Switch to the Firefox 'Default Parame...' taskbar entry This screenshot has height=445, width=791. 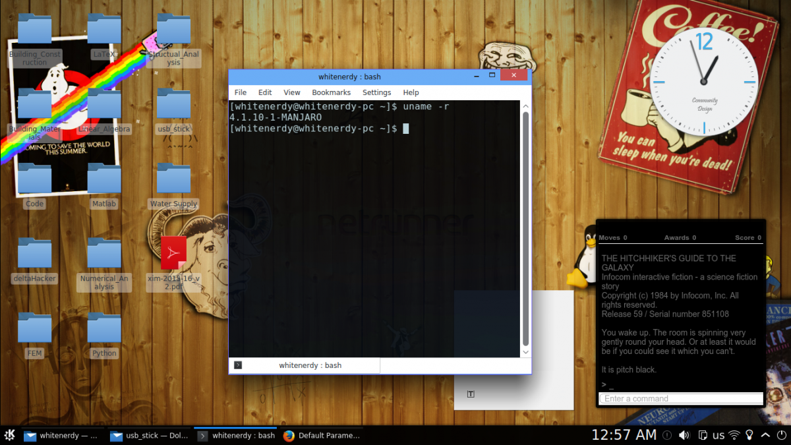pos(322,435)
